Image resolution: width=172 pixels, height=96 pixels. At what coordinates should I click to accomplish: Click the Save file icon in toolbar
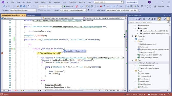(x=21, y=6)
